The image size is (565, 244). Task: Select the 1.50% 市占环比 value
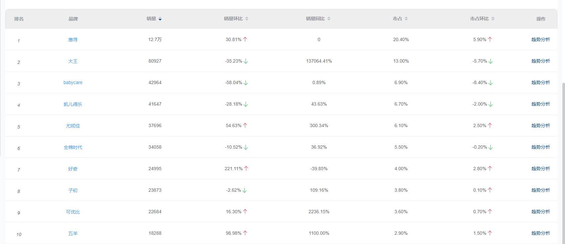pos(480,233)
